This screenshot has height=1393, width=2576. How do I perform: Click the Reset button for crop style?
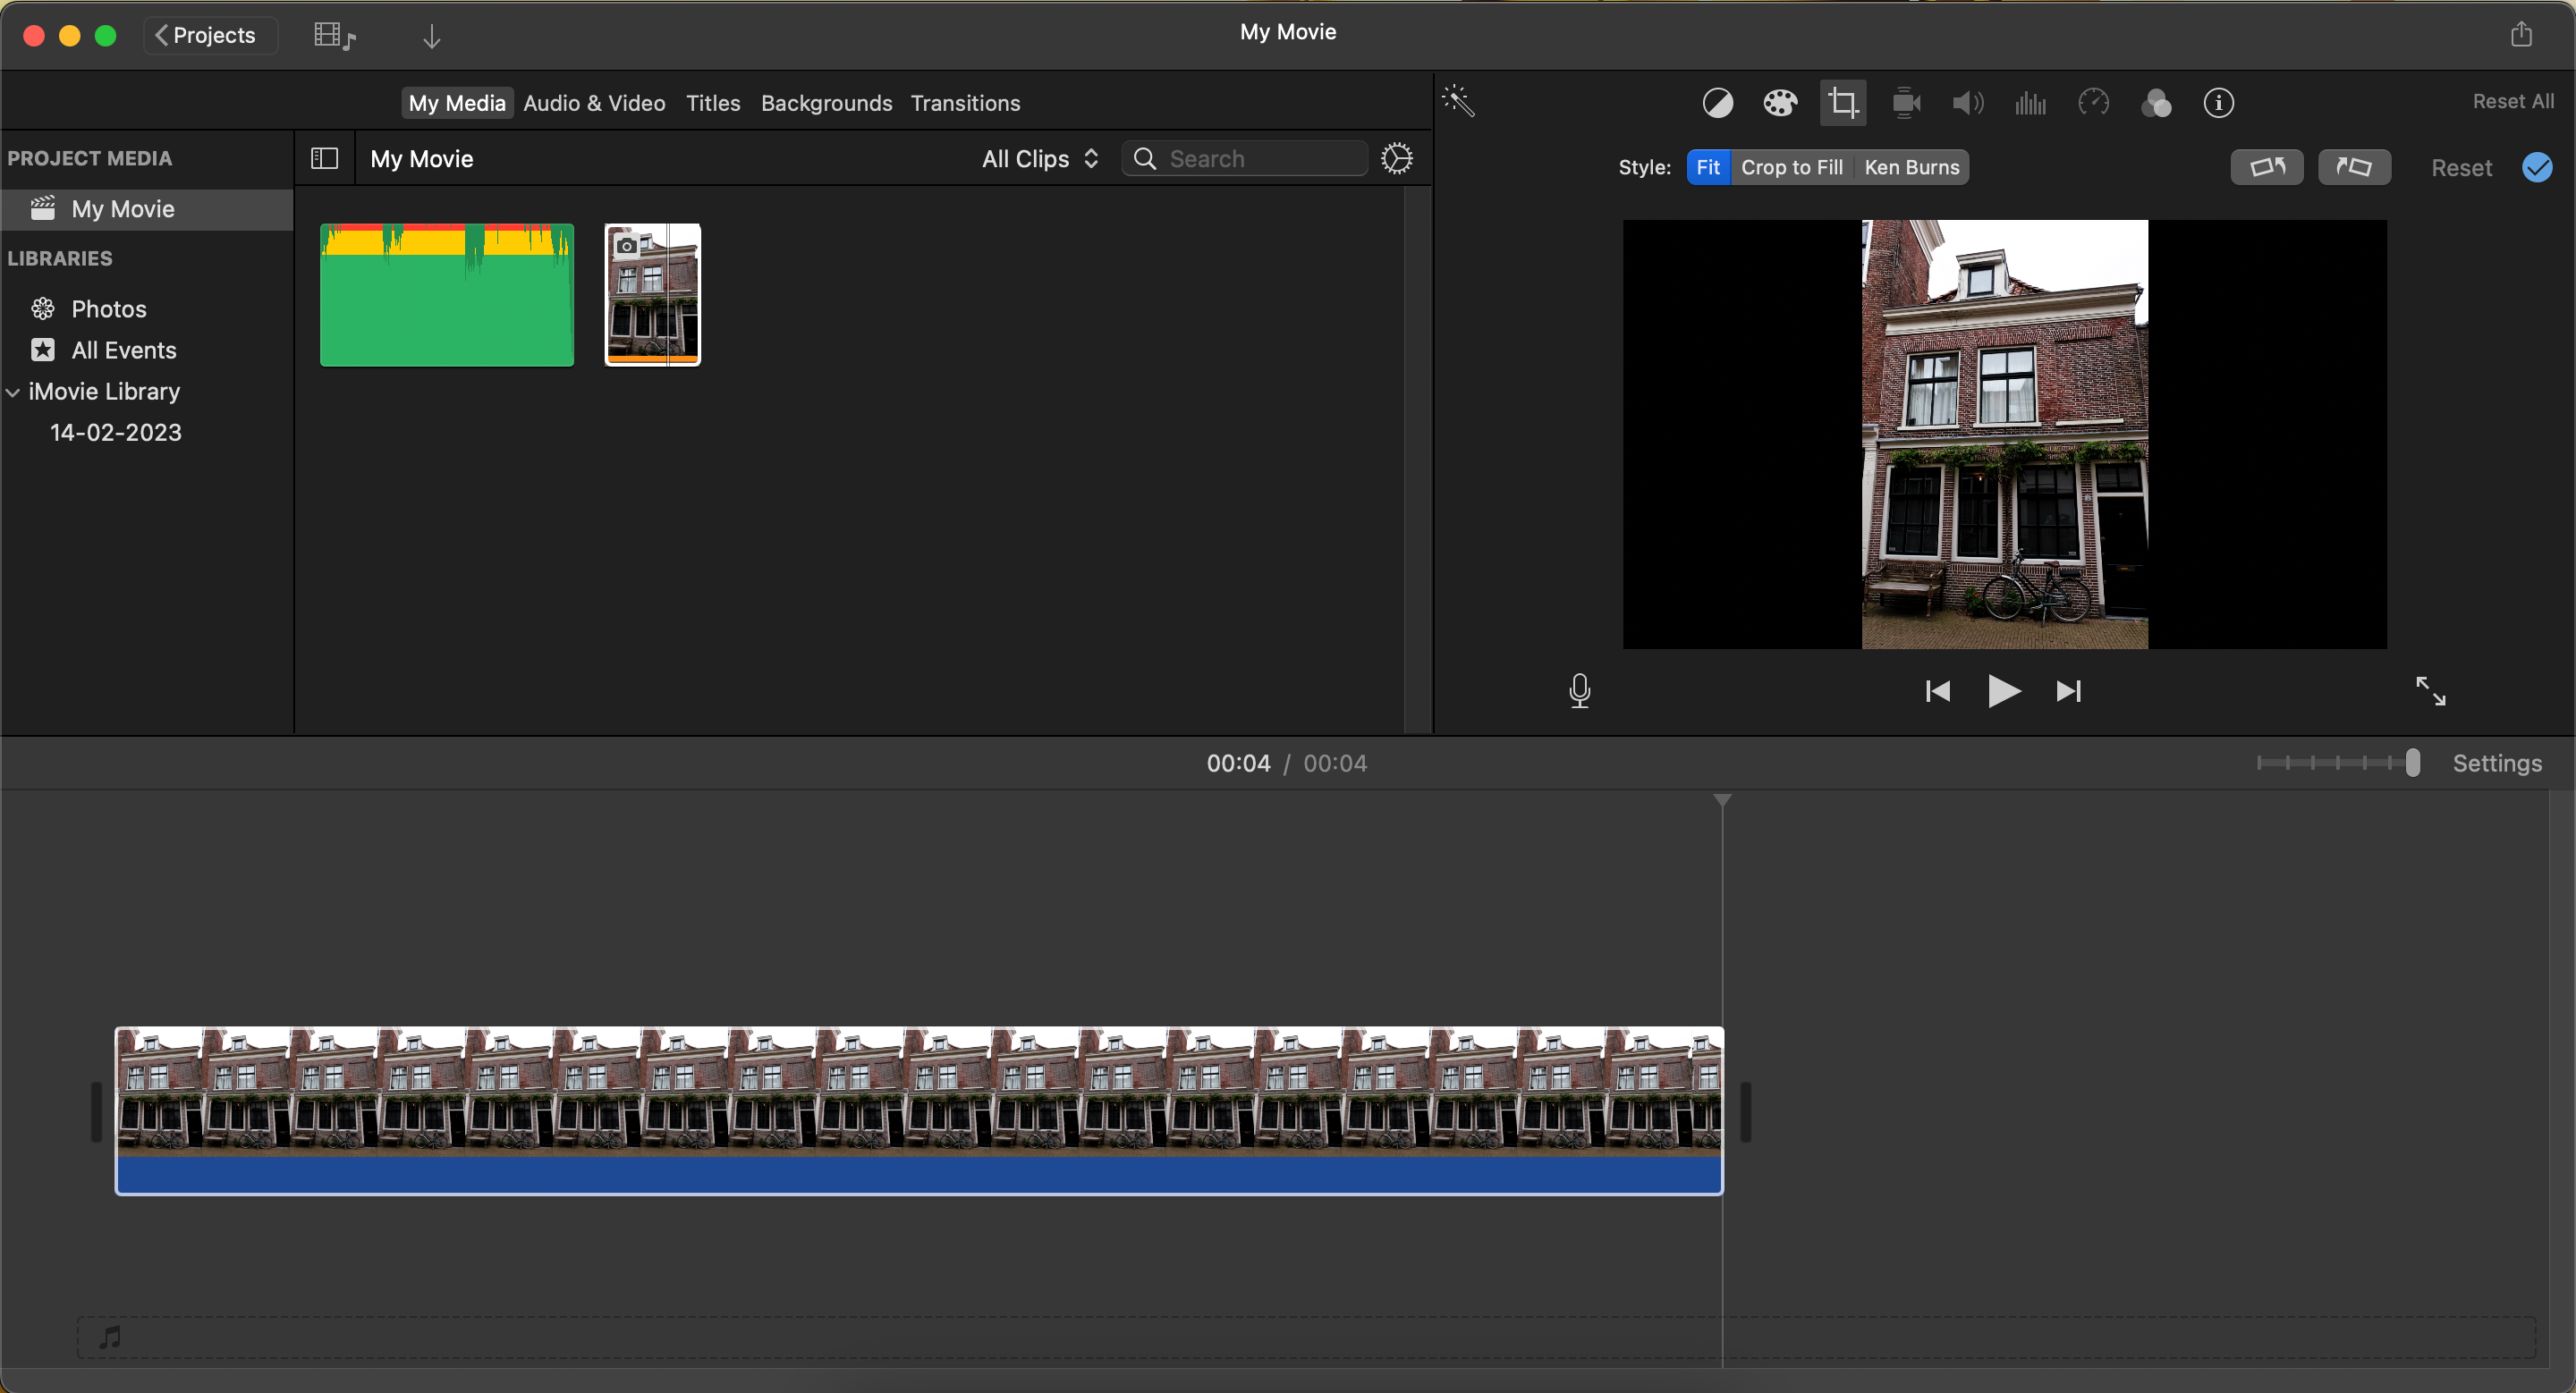pos(2462,166)
